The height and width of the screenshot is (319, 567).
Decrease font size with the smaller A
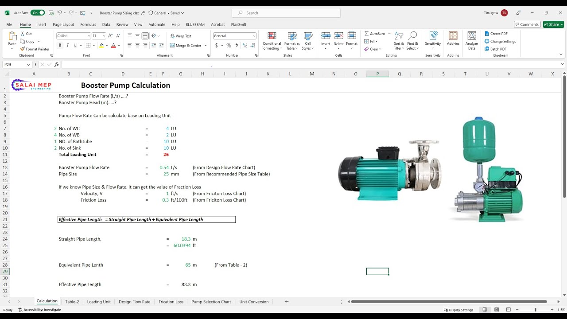tap(118, 36)
